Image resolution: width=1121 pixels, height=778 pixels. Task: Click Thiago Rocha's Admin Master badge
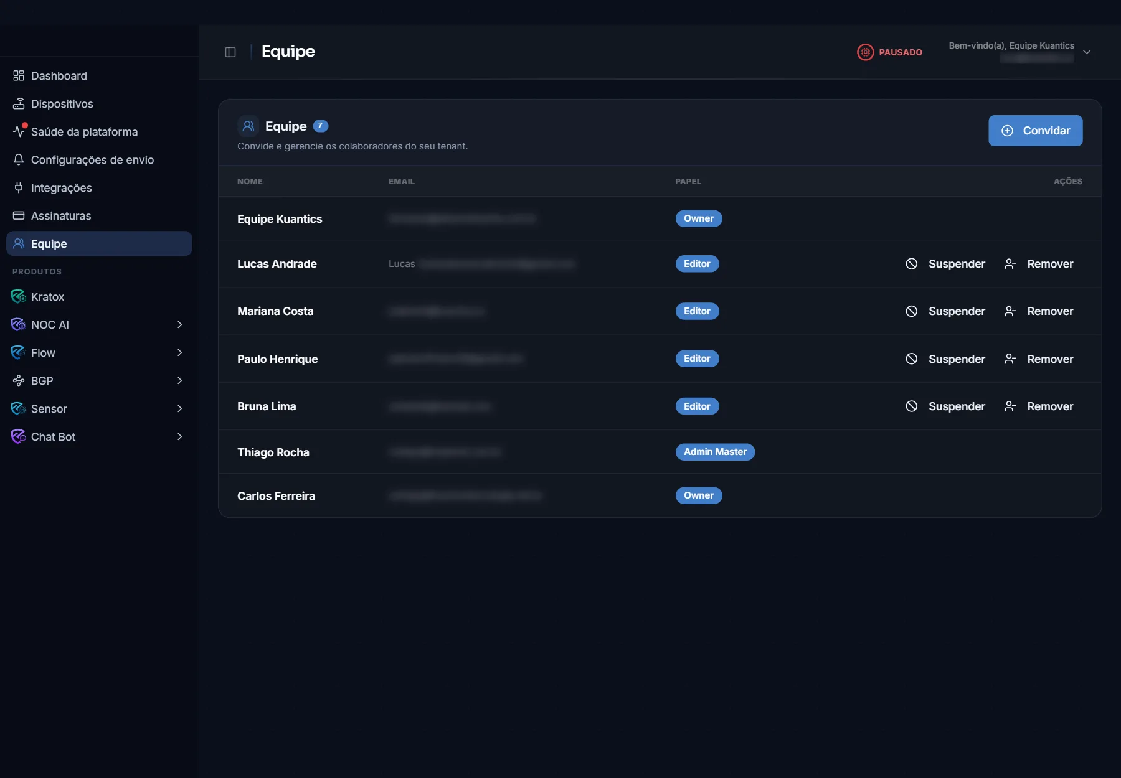point(715,452)
